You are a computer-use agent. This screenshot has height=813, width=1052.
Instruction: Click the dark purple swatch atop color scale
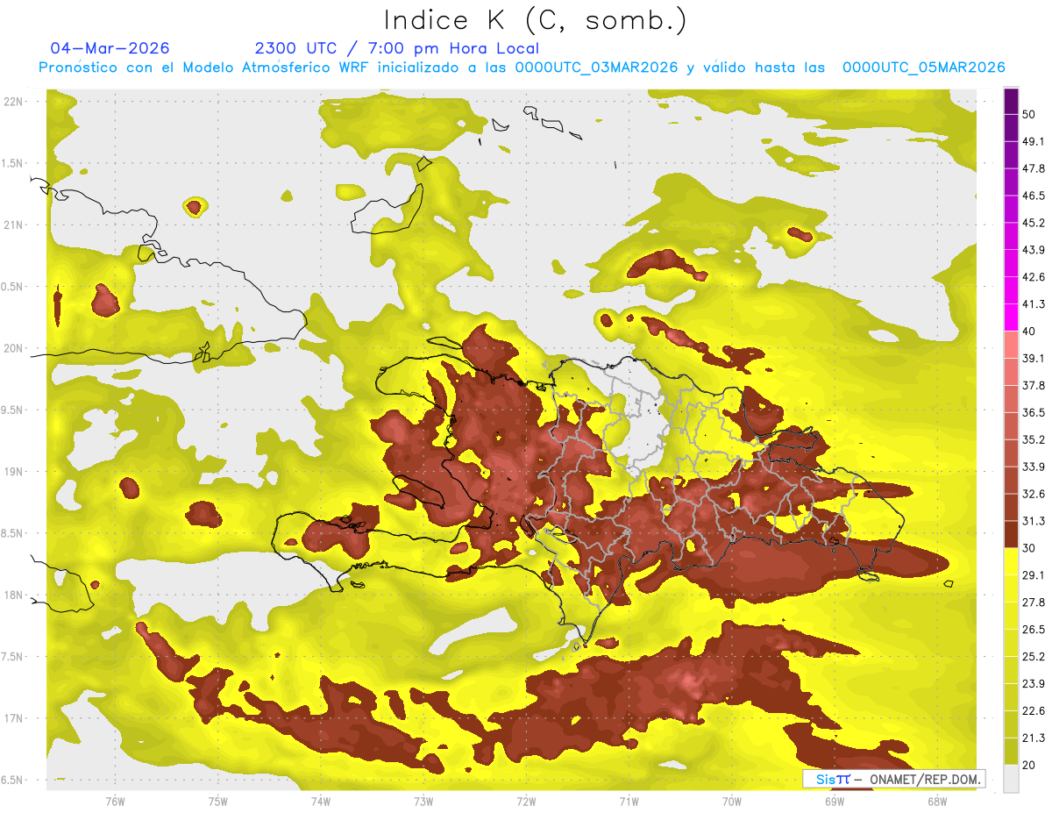pos(1012,103)
